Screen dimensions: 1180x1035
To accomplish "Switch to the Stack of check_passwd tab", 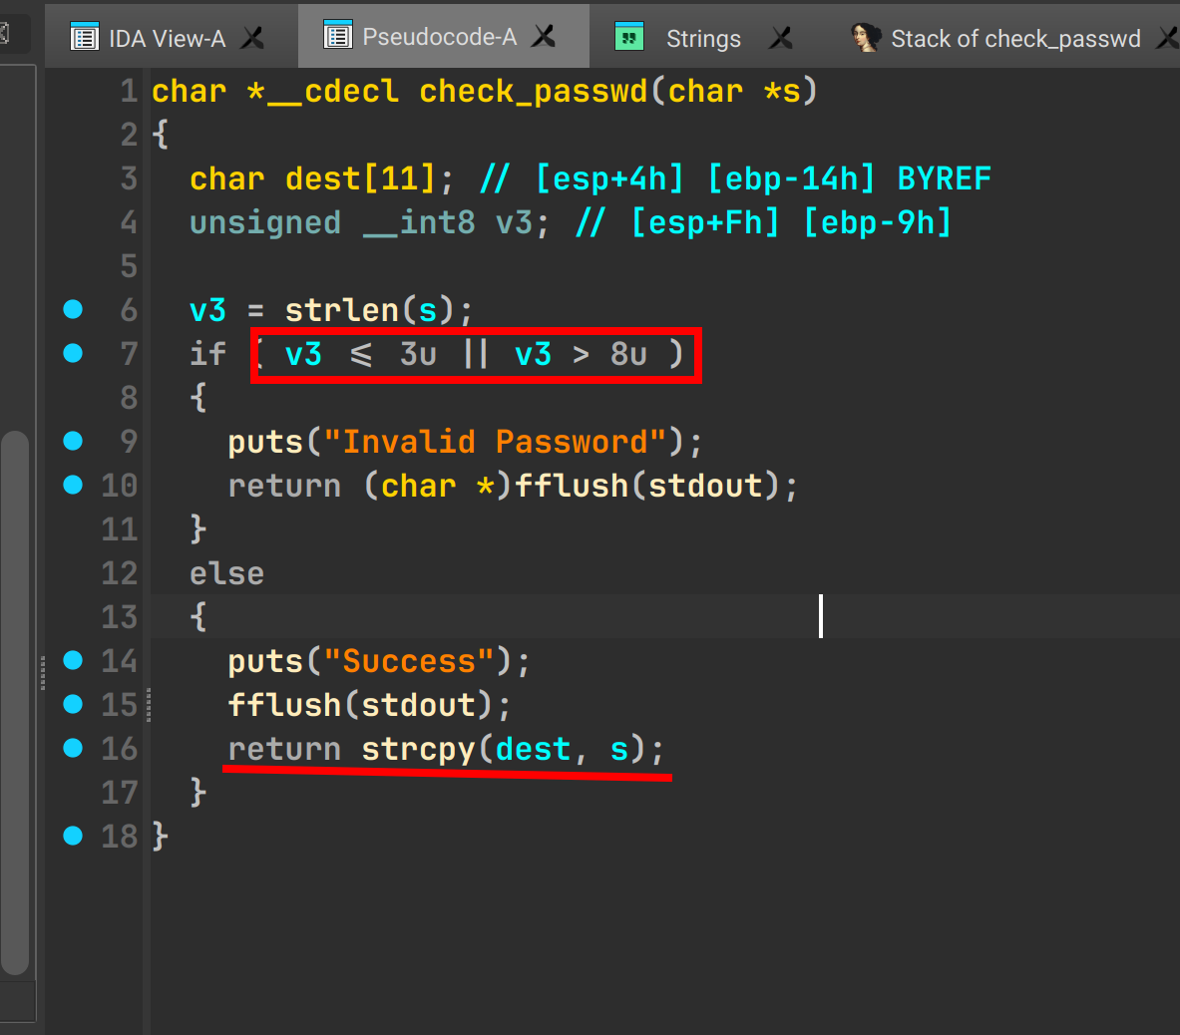I will click(x=1014, y=38).
